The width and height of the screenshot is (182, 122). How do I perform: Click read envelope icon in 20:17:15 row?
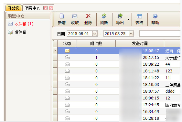[67, 57]
